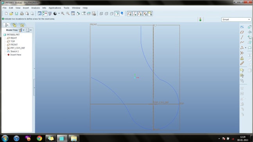Select the Style tool
The width and height of the screenshot is (253, 142).
point(249,48)
